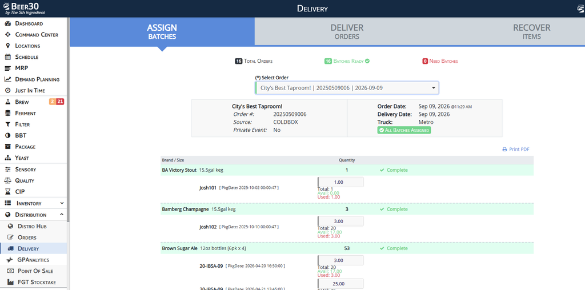Screen dimensions: 585x290
Task: Switch to the Assign Batches tab
Action: pos(162,32)
